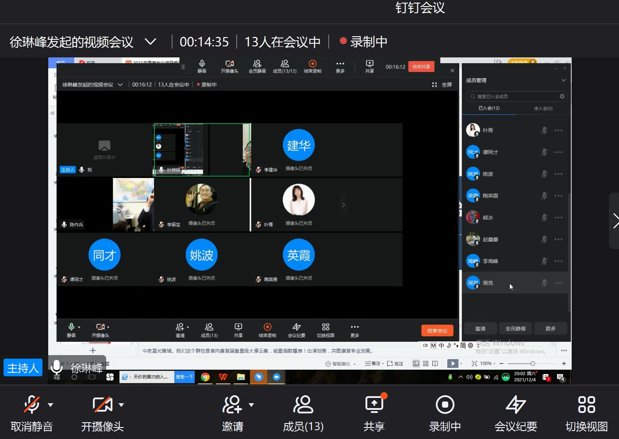619x439 pixels.
Task: Click red 结束共享 button
Action: [x=421, y=67]
